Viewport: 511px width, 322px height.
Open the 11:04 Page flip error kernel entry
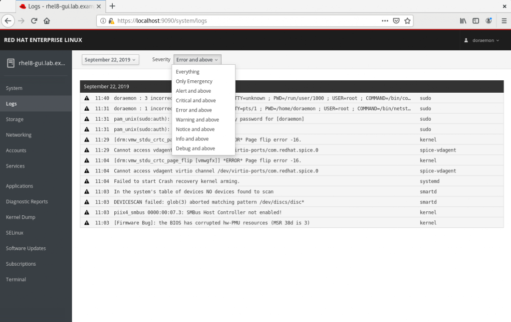[291, 160]
